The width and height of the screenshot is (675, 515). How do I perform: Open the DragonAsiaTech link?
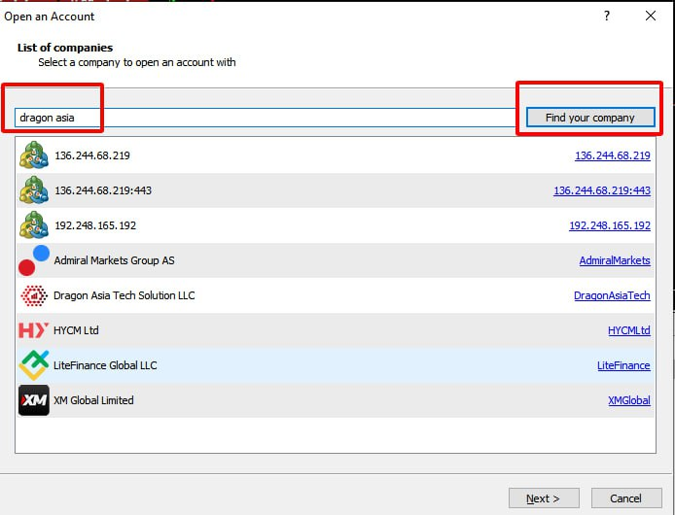612,295
